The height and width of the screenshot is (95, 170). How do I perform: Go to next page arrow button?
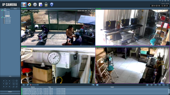click(160, 85)
